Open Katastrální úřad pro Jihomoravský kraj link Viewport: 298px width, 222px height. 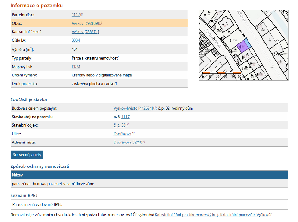coord(211,215)
